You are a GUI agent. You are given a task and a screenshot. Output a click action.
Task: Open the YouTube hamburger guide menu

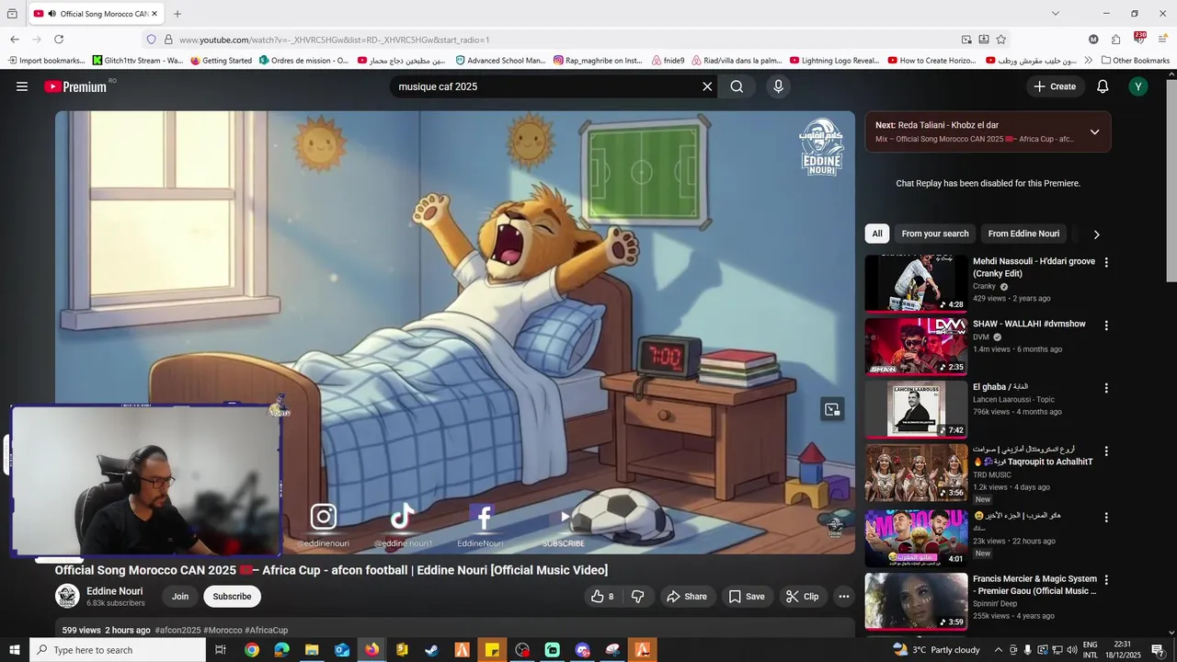pos(22,86)
